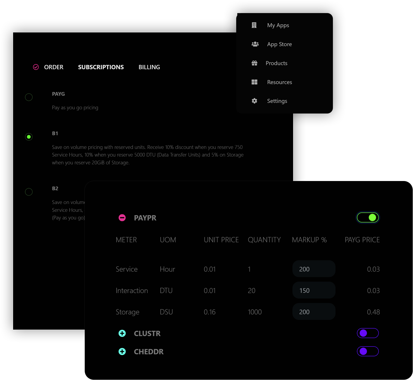Image resolution: width=413 pixels, height=380 pixels.
Task: Open My Apps from the menu
Action: point(278,25)
